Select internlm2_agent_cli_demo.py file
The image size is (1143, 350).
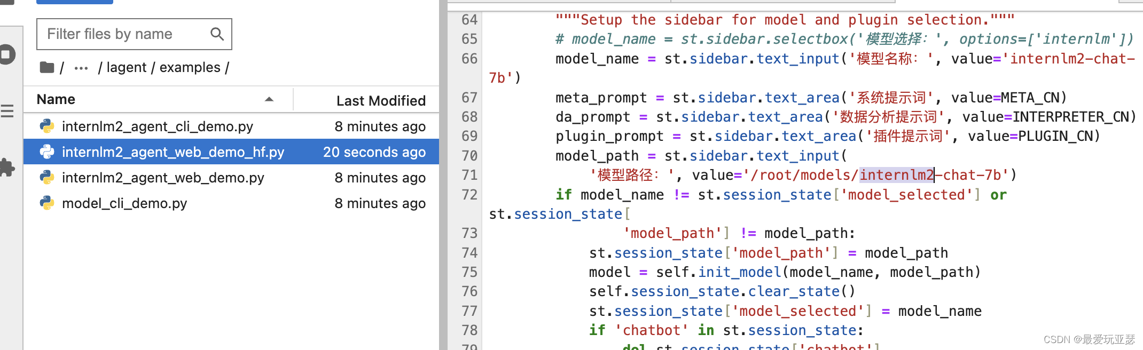click(x=231, y=126)
